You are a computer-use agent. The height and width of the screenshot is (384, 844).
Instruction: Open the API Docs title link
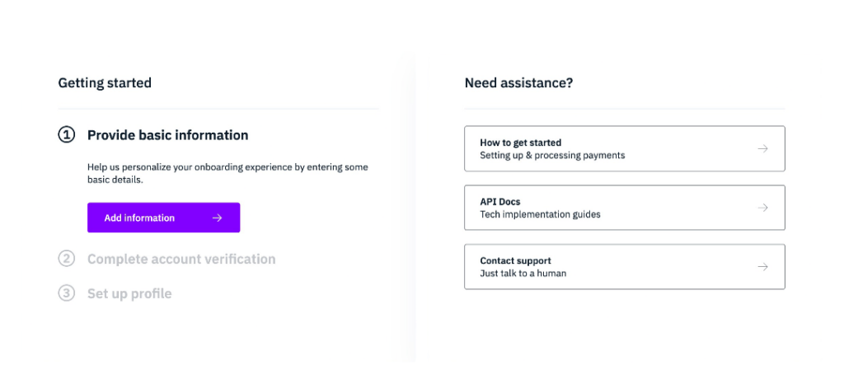coord(500,202)
